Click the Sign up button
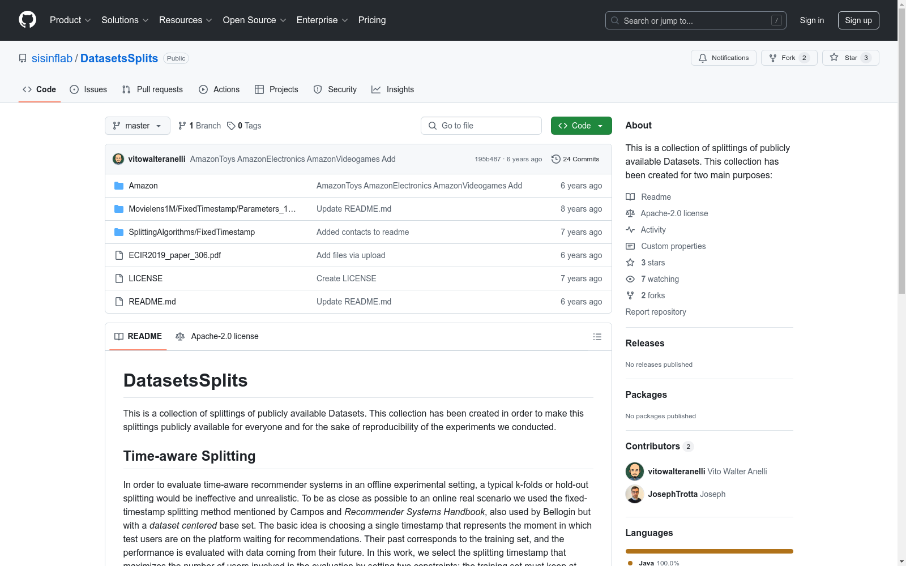This screenshot has width=906, height=566. pos(858,20)
